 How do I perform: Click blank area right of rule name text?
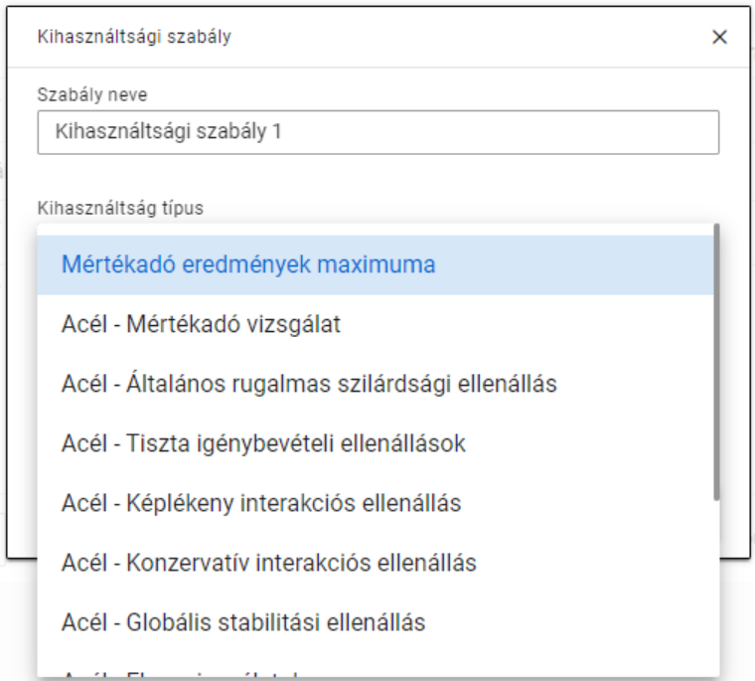pyautogui.click(x=517, y=131)
